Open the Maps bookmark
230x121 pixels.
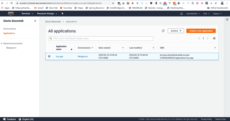tap(78, 8)
